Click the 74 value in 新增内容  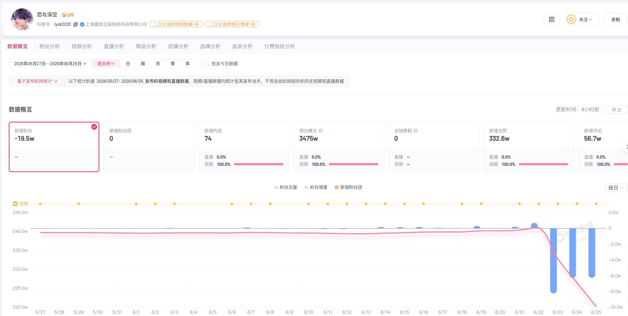click(x=208, y=139)
